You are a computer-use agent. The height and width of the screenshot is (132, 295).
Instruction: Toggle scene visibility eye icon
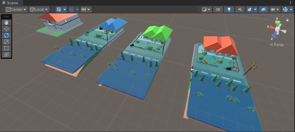(263, 9)
